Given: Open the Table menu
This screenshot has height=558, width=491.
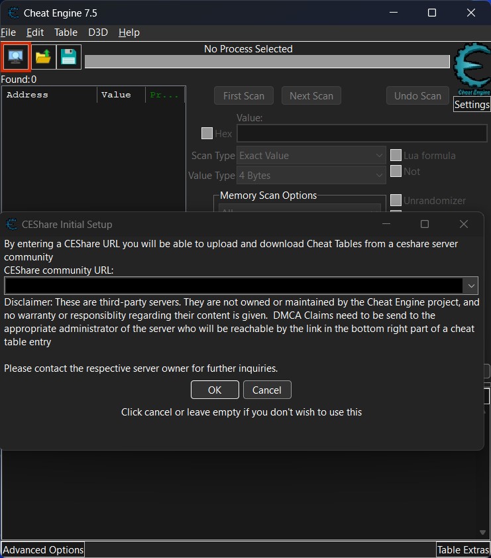Looking at the screenshot, I should click(x=66, y=32).
